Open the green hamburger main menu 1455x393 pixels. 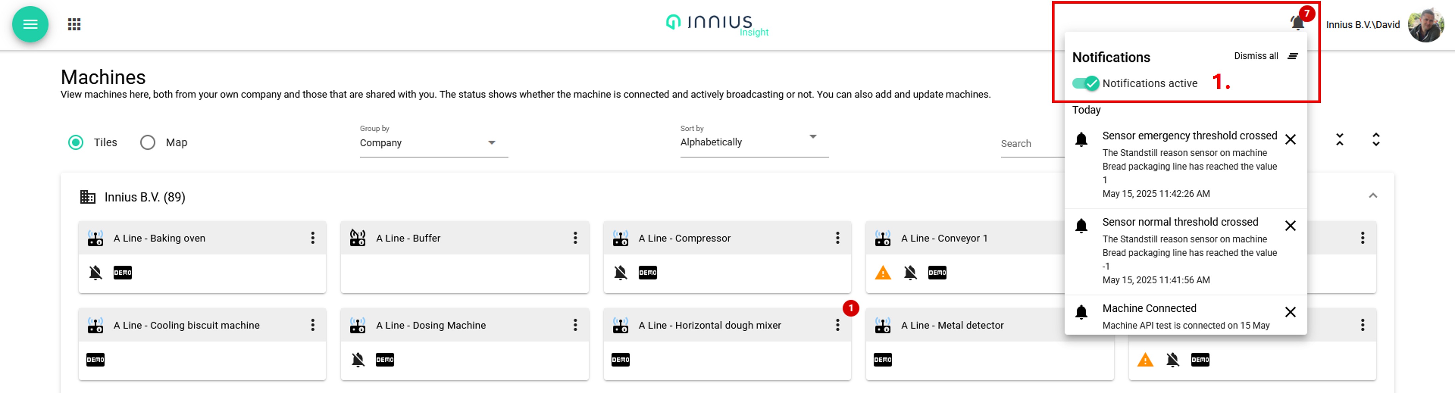pyautogui.click(x=30, y=24)
